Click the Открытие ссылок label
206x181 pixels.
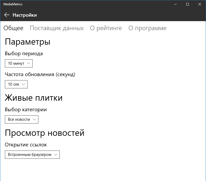(26, 145)
